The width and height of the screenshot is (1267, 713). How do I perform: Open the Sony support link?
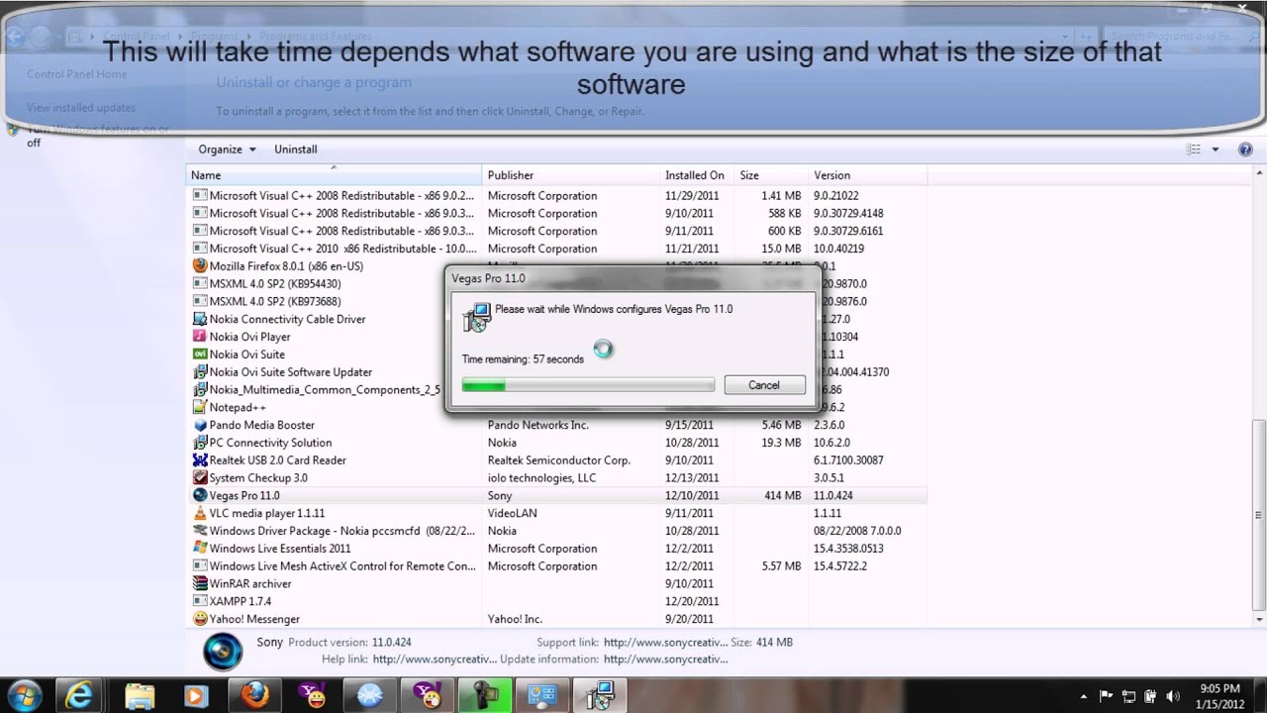pyautogui.click(x=665, y=643)
